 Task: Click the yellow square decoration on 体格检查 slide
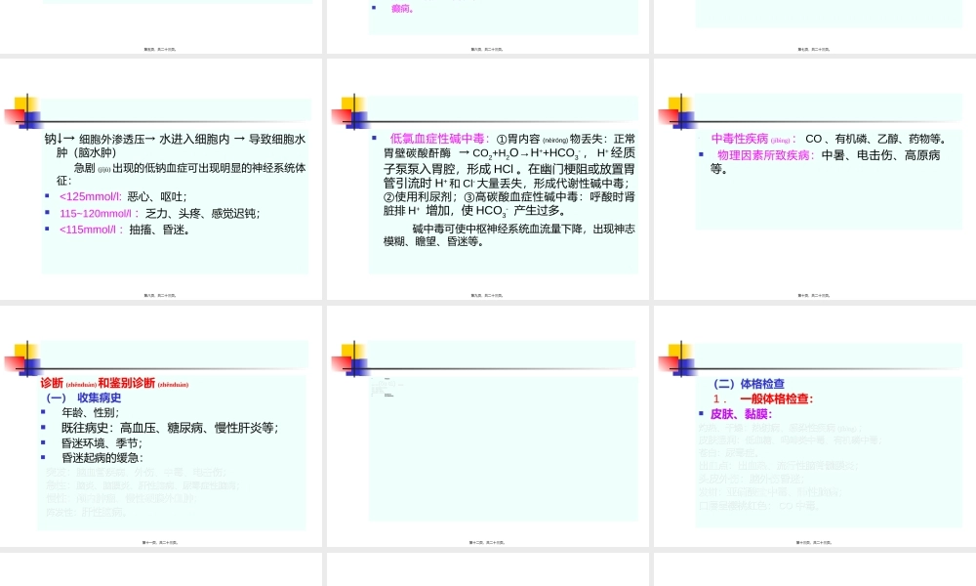click(x=678, y=352)
